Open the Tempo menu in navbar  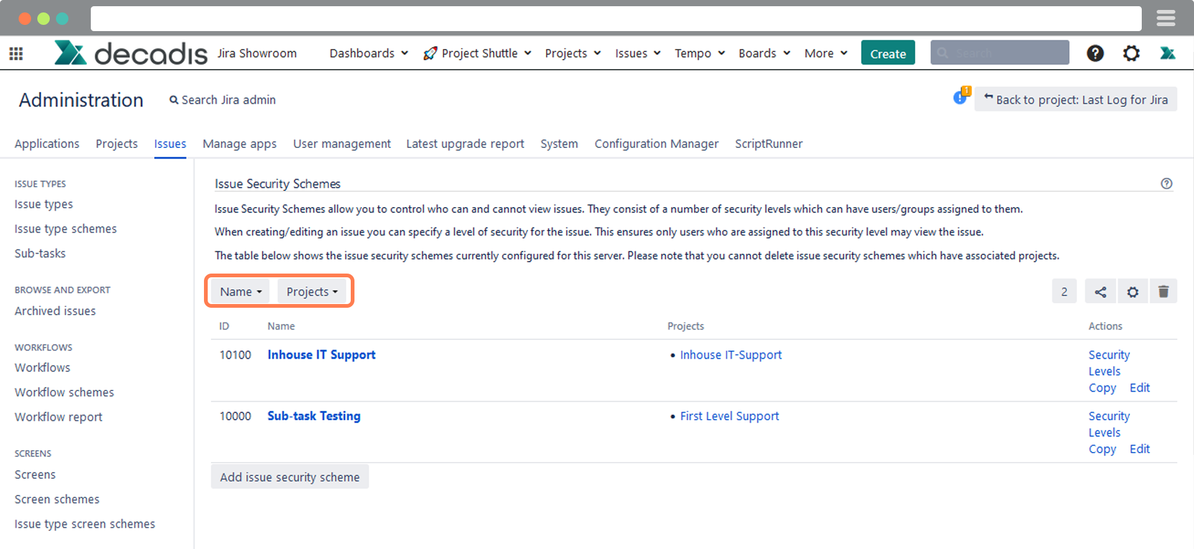coord(700,53)
